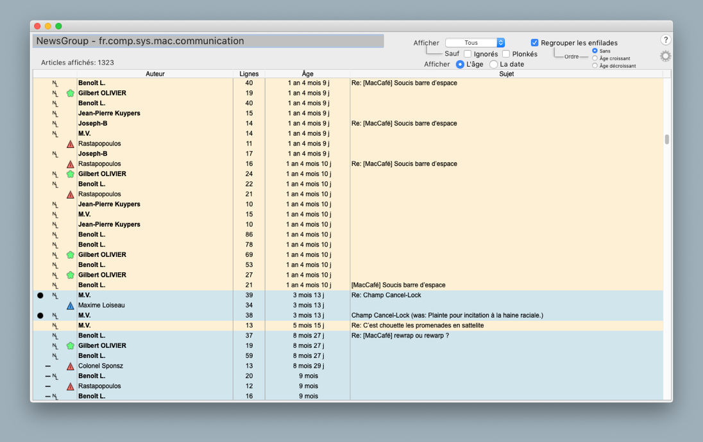This screenshot has width=703, height=442.
Task: Open the settings gear icon
Action: [x=665, y=56]
